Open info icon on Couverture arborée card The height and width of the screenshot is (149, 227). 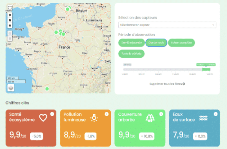point(161,114)
